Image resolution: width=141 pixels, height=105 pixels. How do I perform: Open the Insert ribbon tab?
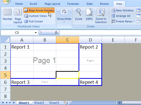(33, 4)
